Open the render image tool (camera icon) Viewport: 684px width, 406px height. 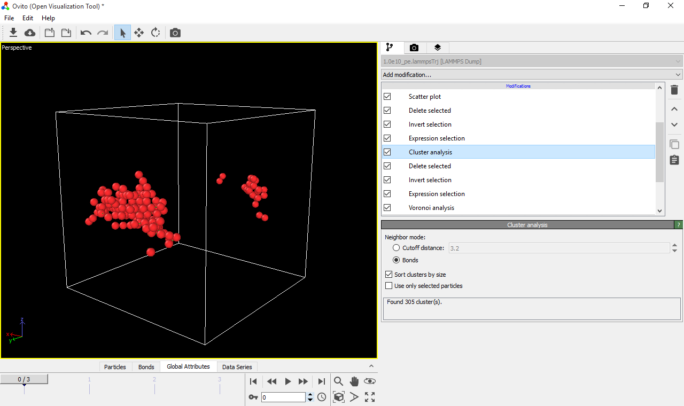(x=175, y=33)
